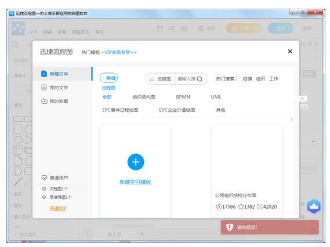Click the blue 登录 button in main window
The image size is (330, 247).
[281, 28]
